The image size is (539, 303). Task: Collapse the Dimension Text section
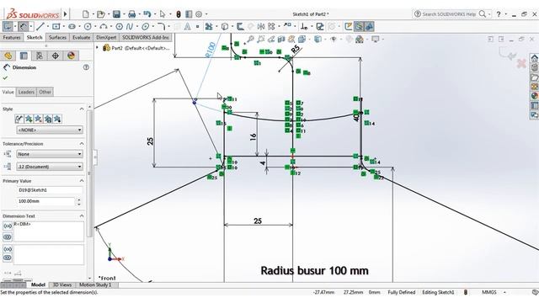(x=82, y=216)
